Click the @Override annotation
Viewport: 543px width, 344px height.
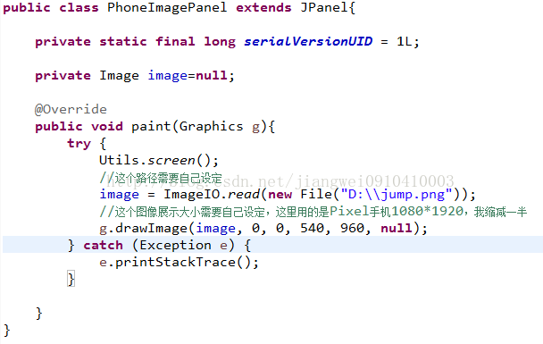71,109
